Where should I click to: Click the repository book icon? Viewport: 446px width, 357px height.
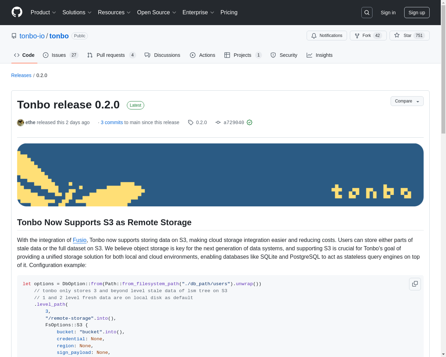click(x=14, y=36)
